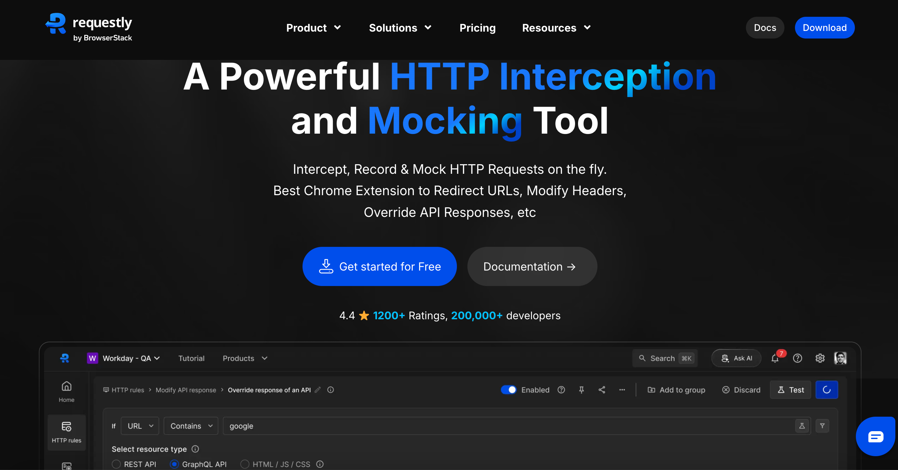Open the Pricing page
This screenshot has height=470, width=898.
point(477,28)
